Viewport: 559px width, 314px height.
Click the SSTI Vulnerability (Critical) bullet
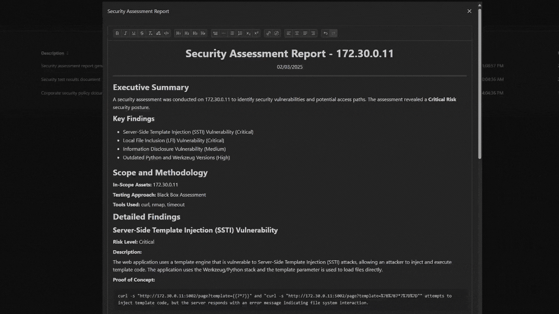pos(188,132)
